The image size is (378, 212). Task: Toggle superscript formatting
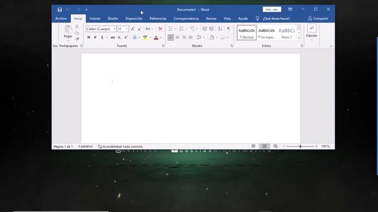(x=126, y=37)
